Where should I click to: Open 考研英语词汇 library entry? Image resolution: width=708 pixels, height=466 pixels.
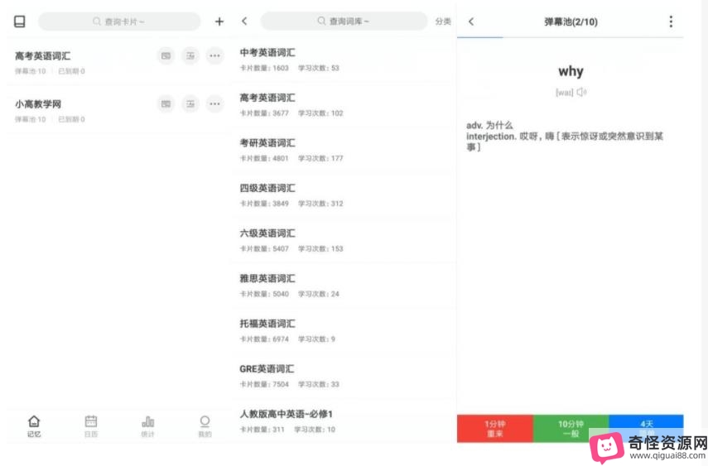[x=343, y=150]
